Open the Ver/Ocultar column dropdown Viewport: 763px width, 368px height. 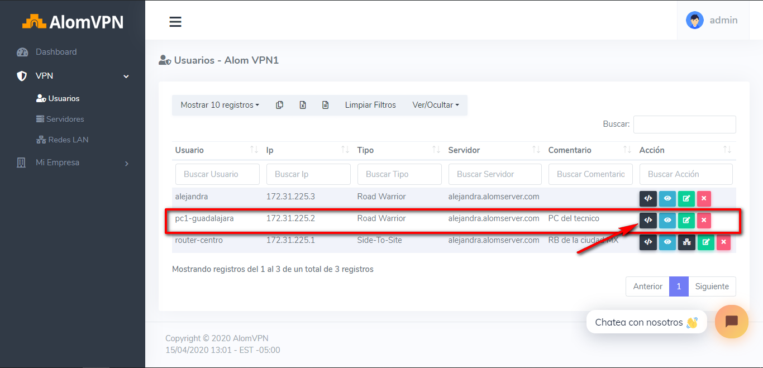435,105
